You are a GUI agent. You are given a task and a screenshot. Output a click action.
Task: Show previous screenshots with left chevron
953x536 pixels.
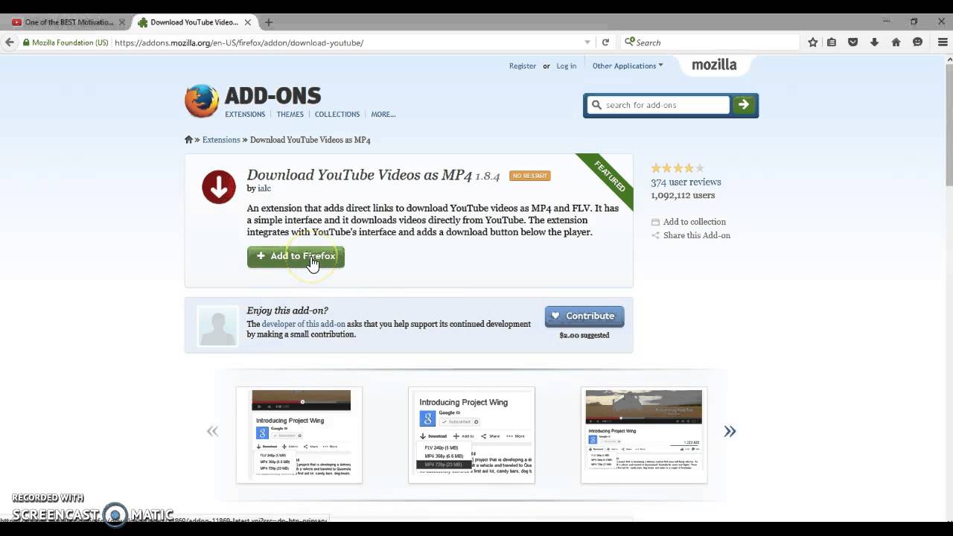point(212,431)
